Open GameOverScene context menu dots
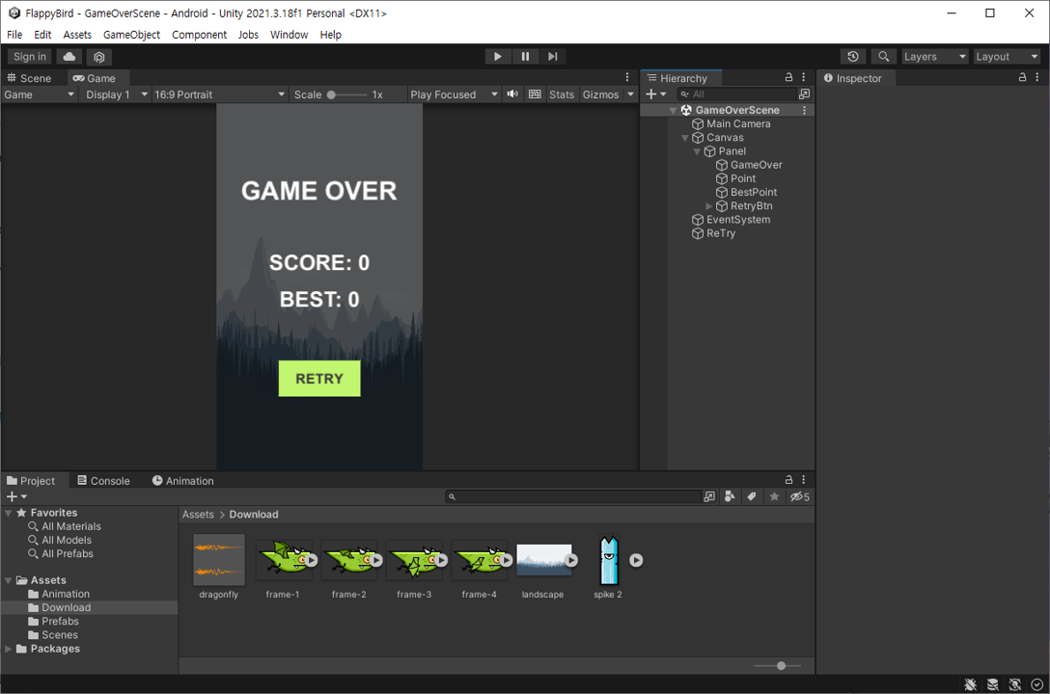The height and width of the screenshot is (694, 1050). tap(804, 110)
